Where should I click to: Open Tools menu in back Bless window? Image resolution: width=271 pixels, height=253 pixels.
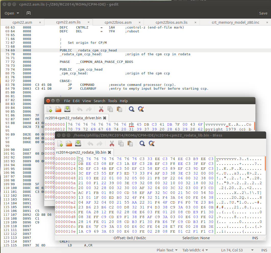coord(113,101)
